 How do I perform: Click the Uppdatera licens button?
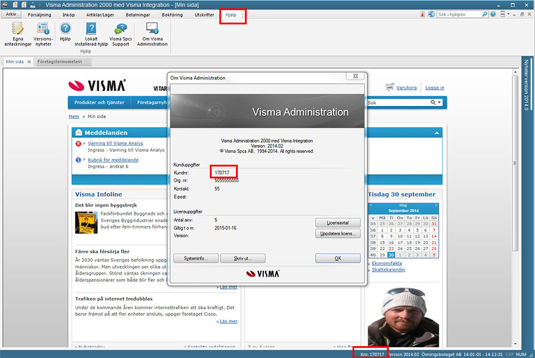point(338,234)
